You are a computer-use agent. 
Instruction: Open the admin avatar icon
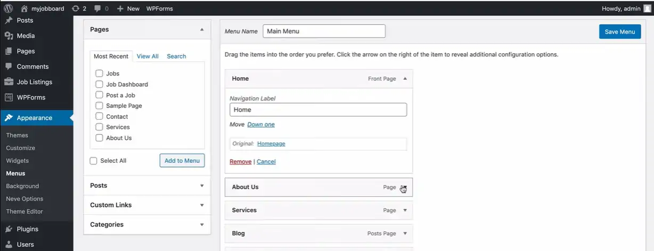647,9
